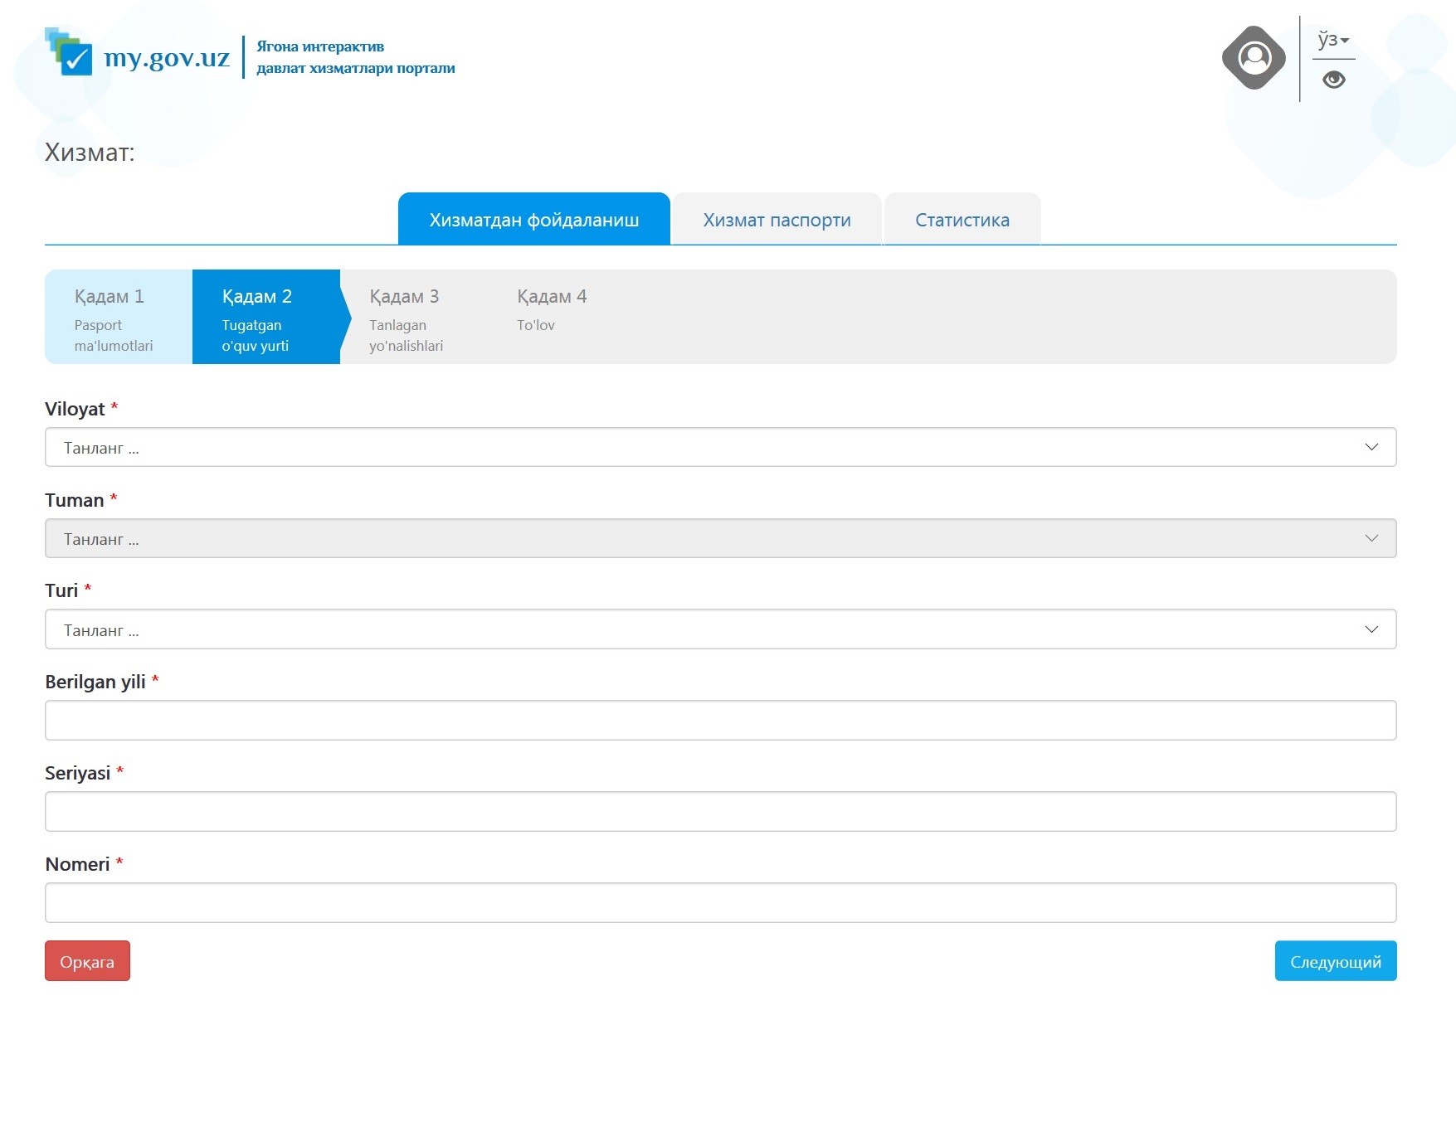The width and height of the screenshot is (1456, 1127).
Task: Click into the Seriyasi text field
Action: pyautogui.click(x=720, y=812)
